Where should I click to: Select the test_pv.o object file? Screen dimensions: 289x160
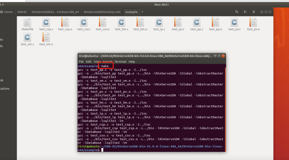click(253, 24)
